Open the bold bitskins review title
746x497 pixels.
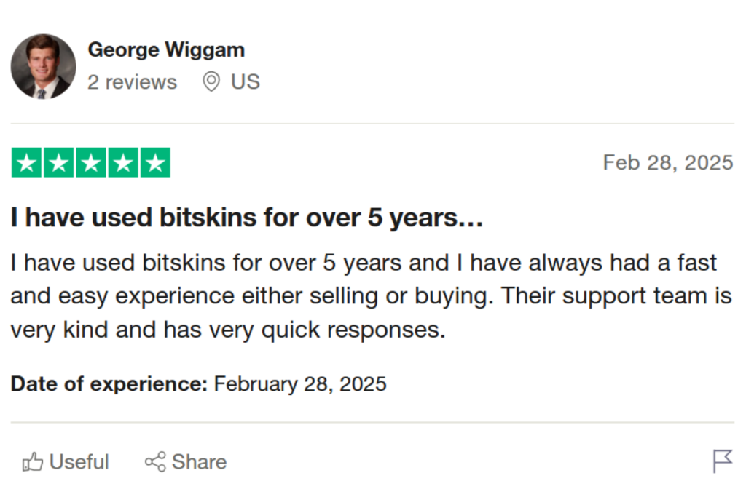click(x=247, y=218)
